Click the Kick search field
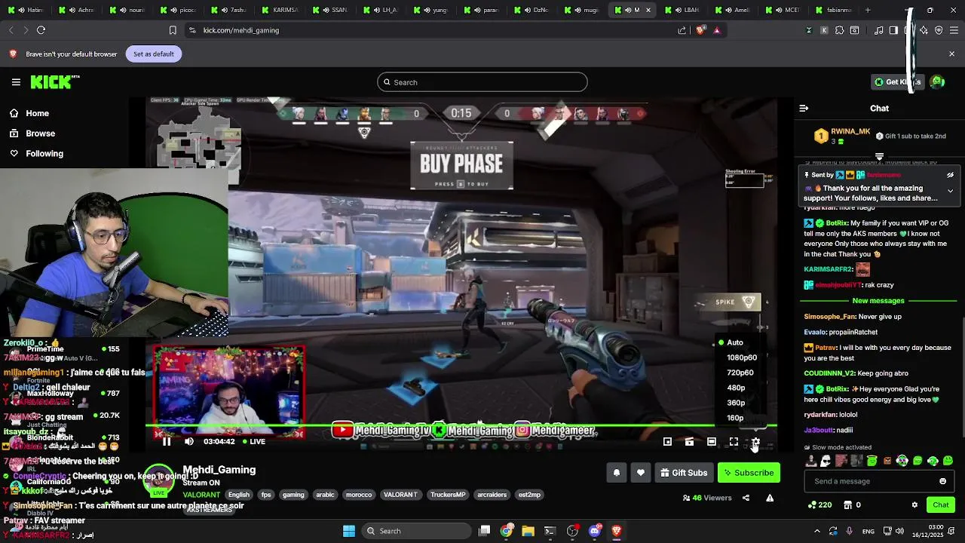The height and width of the screenshot is (543, 965). tap(482, 82)
